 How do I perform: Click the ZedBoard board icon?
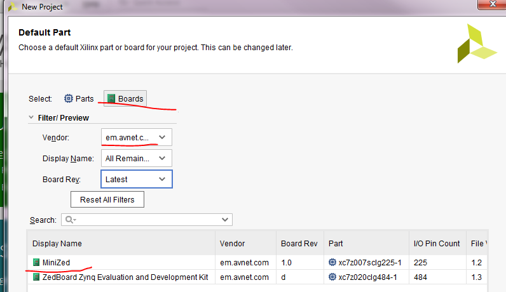36,277
